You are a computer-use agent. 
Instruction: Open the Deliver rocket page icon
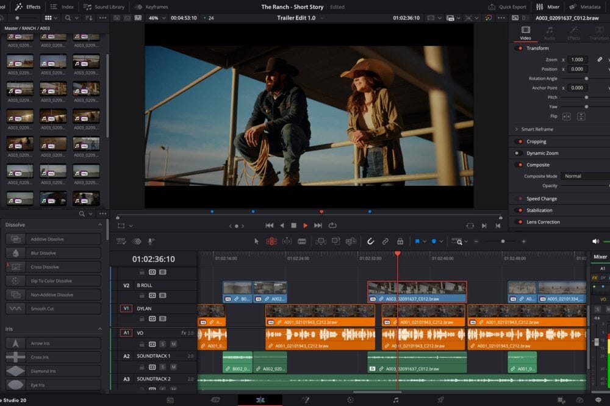click(x=440, y=400)
